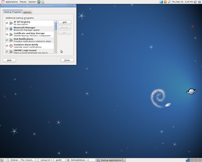The width and height of the screenshot is (202, 162).
Task: Open the Places menu
Action: point(23,2)
